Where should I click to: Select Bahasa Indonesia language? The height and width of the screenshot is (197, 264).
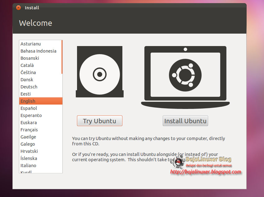click(x=41, y=51)
